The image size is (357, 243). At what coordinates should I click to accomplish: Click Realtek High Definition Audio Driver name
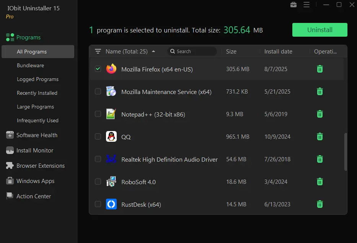(170, 160)
